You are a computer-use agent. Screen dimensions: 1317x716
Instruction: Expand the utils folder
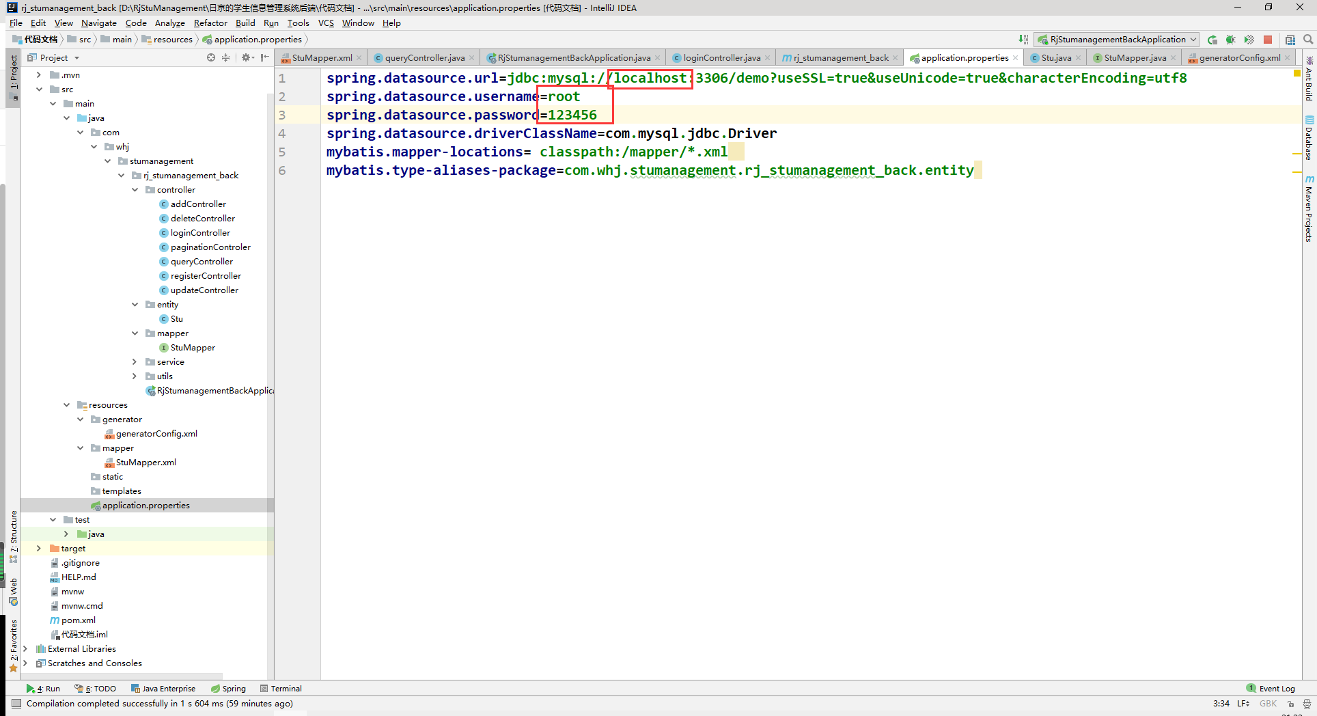click(x=135, y=376)
